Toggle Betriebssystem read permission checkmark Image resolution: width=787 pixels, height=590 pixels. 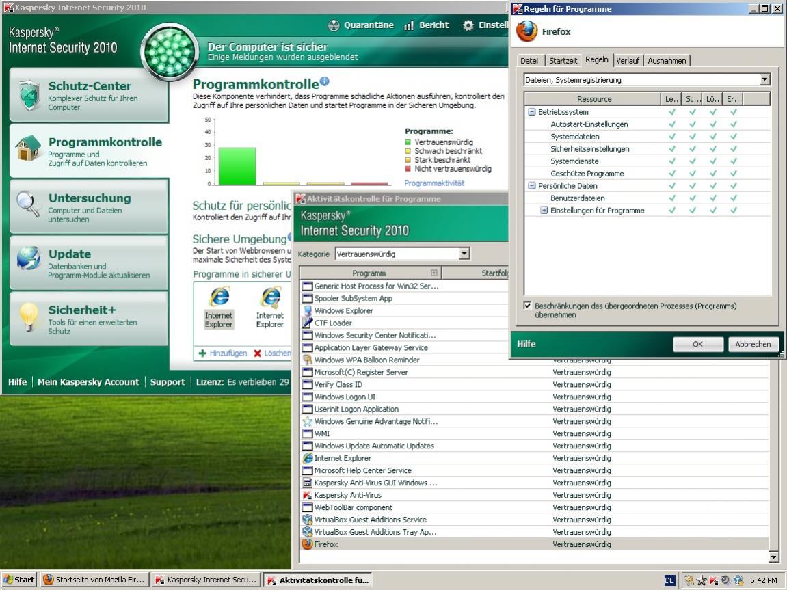point(672,112)
